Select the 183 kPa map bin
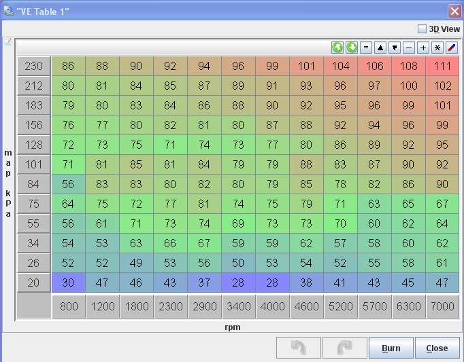Viewport: 464px width, 362px height. pyautogui.click(x=34, y=105)
